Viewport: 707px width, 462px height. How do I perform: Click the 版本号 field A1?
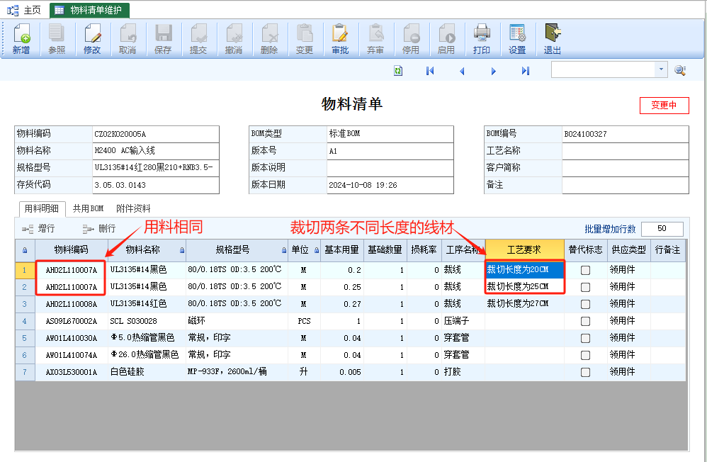tap(390, 151)
